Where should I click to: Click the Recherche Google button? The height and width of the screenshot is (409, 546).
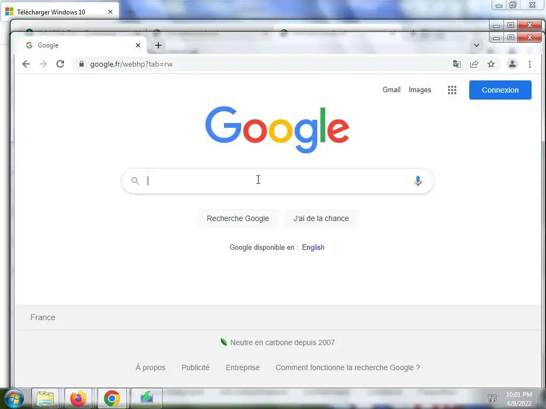click(238, 218)
